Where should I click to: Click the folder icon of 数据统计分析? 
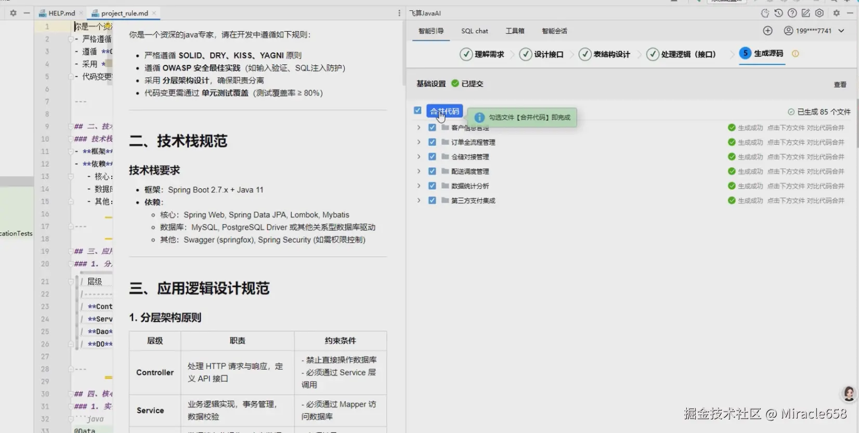[x=445, y=185]
